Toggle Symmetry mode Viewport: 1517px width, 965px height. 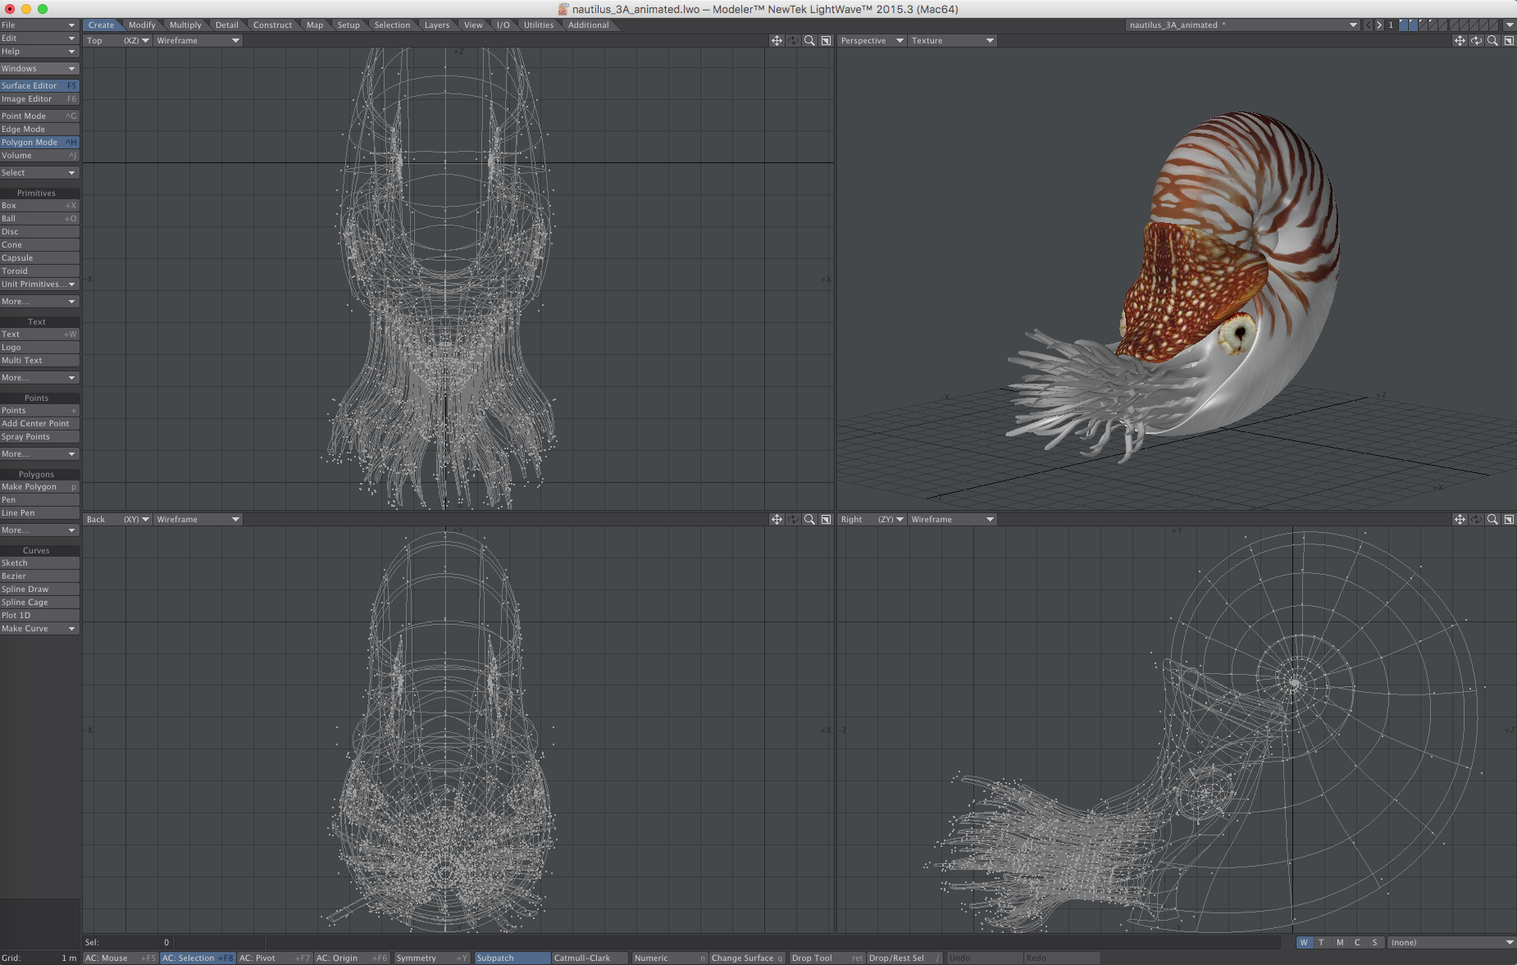431,958
